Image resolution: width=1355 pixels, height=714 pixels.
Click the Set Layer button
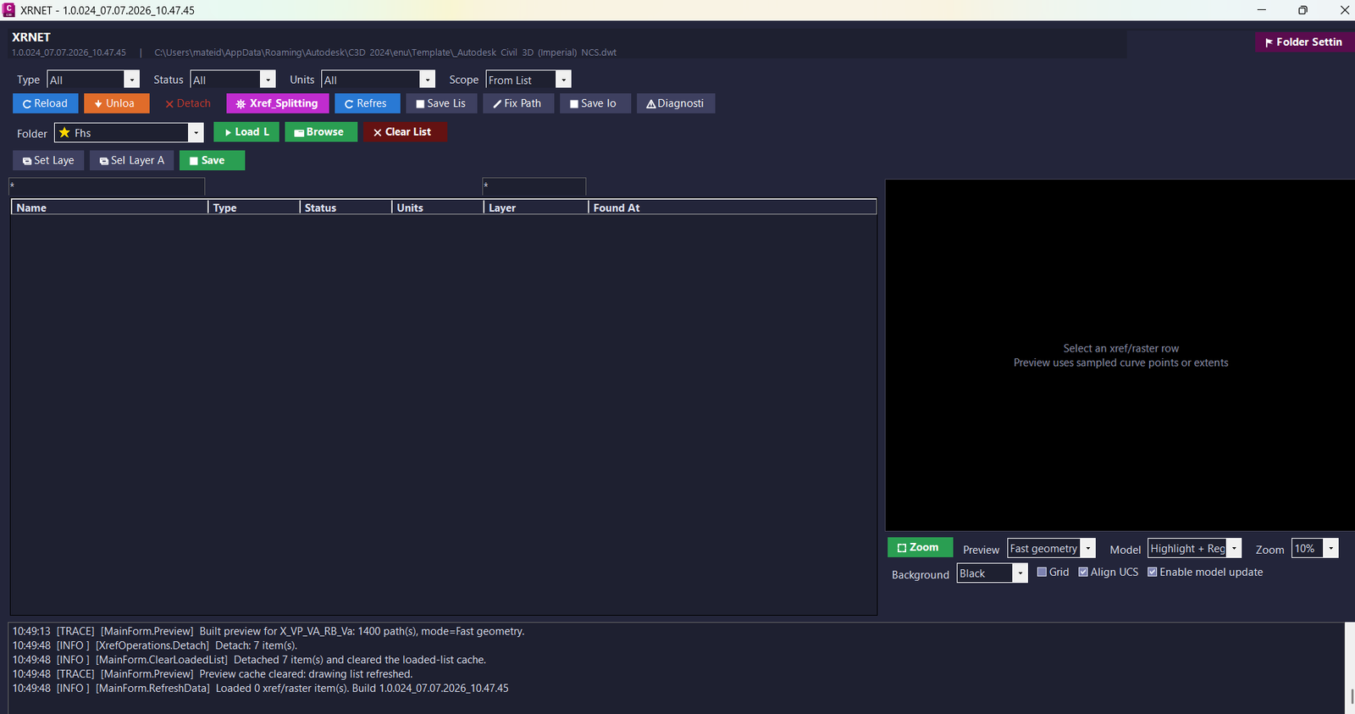coord(48,160)
